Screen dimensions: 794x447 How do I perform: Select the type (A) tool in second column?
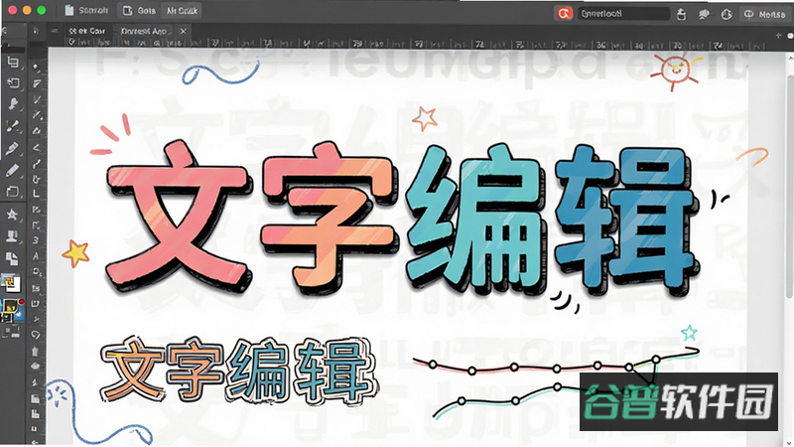click(36, 256)
